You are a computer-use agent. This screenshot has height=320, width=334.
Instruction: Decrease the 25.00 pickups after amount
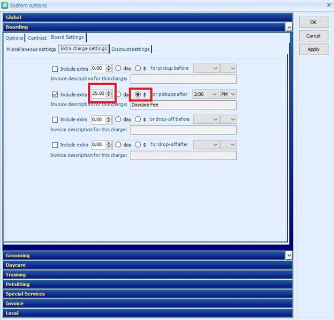click(x=109, y=95)
